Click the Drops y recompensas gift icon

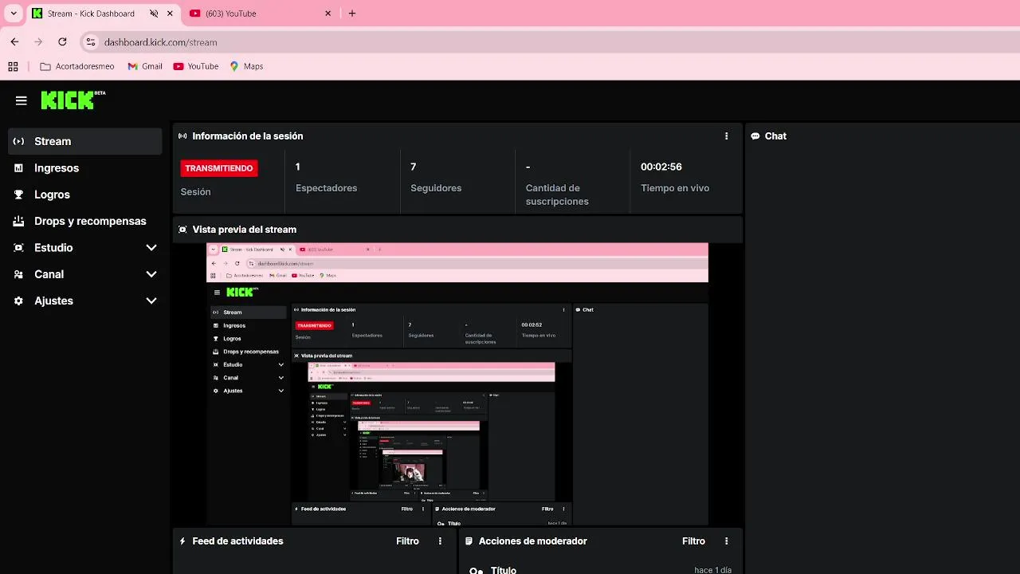pyautogui.click(x=18, y=221)
